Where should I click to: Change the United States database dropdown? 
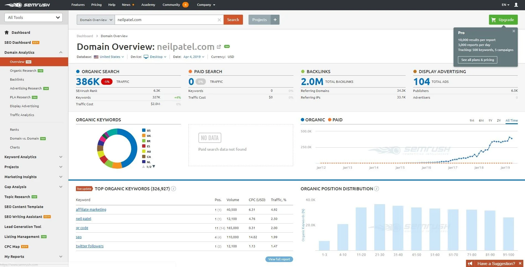112,57
